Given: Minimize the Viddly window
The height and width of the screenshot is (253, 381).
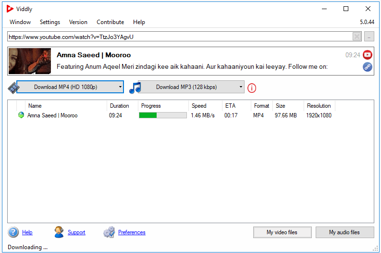Looking at the screenshot, I should (x=324, y=9).
